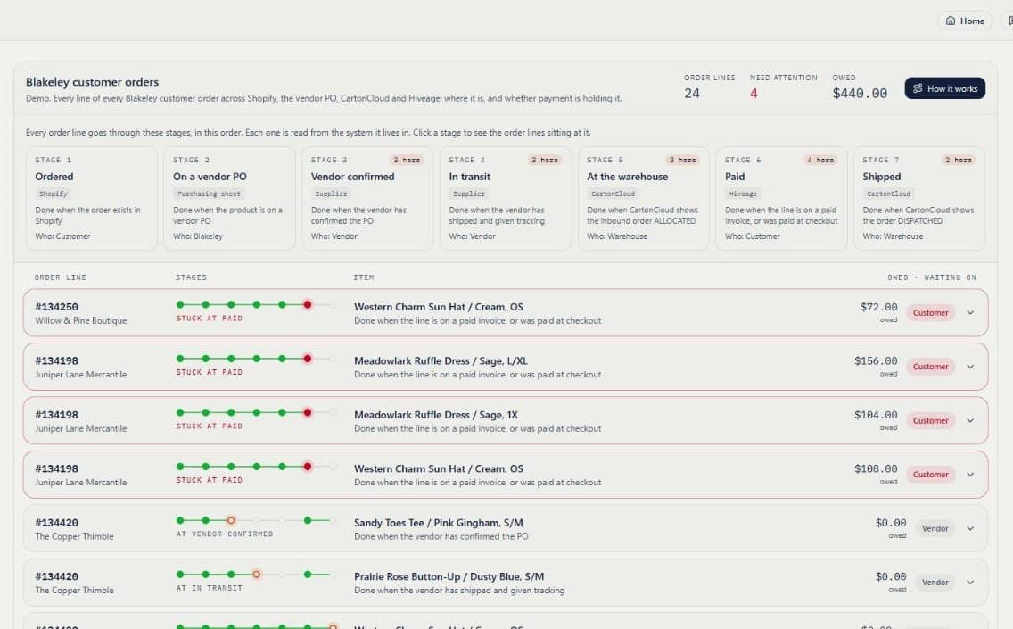Expand the Sandy Toes Tee row chevron

click(x=969, y=529)
